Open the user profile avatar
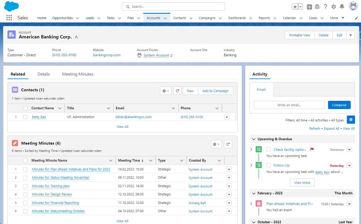The width and height of the screenshot is (361, 224). (x=353, y=6)
